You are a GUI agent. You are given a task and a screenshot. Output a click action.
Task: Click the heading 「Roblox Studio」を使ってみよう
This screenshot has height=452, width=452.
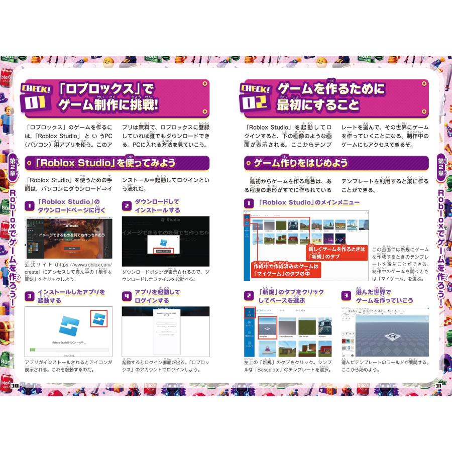105,163
